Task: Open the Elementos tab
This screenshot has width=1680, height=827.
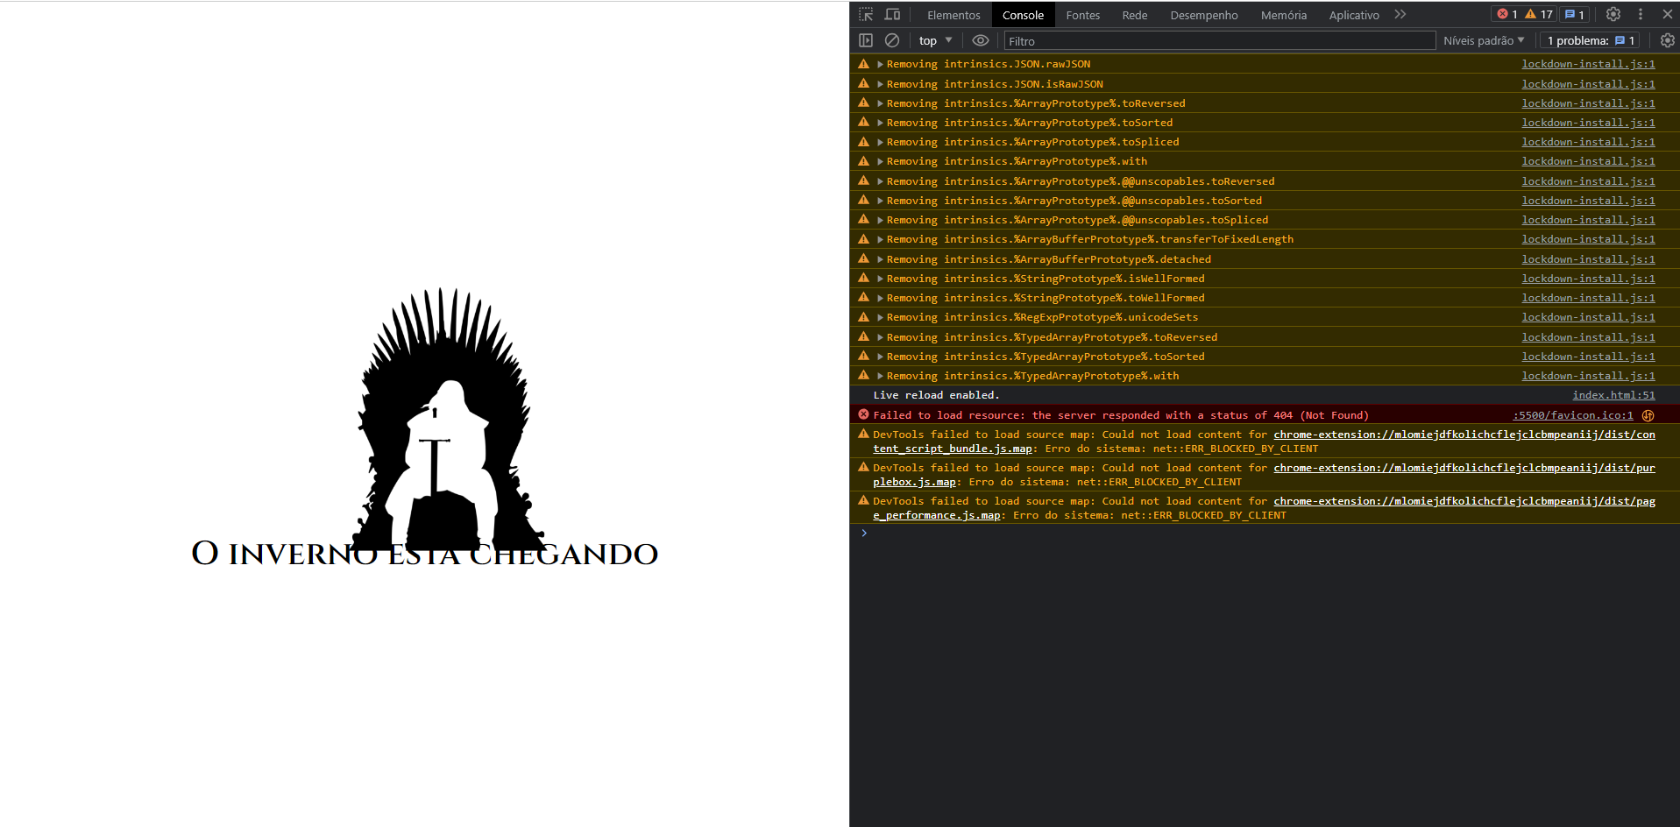Action: click(x=953, y=15)
